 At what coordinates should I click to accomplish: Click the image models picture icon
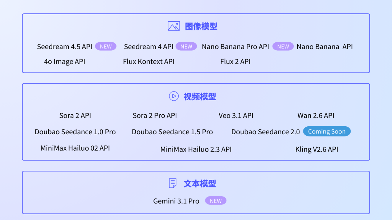[174, 26]
